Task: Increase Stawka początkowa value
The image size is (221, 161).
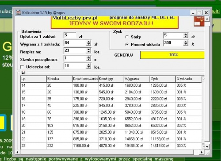Action: [x=88, y=57]
